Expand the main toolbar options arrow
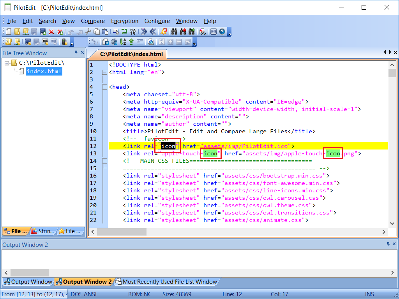Image resolution: width=399 pixels, height=299 pixels. [x=229, y=32]
